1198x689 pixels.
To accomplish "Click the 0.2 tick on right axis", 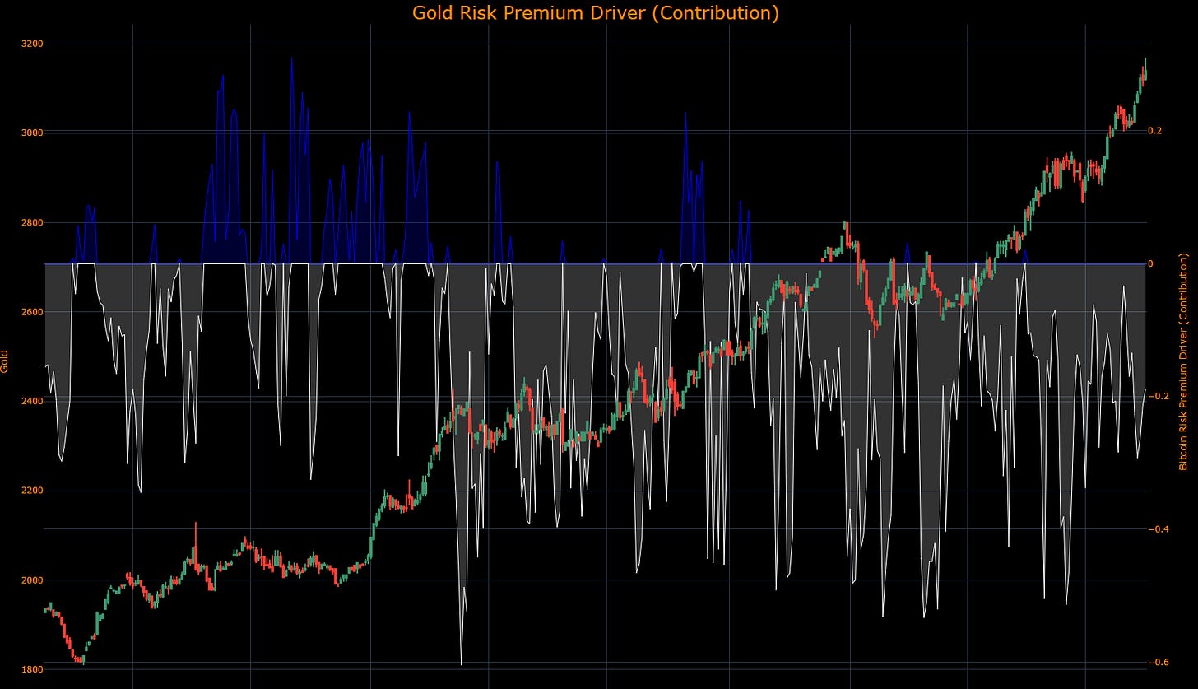I will pyautogui.click(x=1157, y=132).
